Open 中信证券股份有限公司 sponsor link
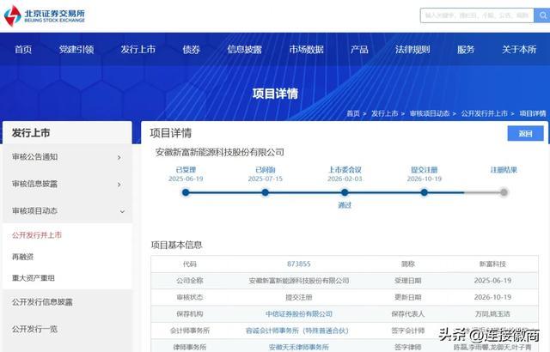550x352 pixels. click(x=299, y=314)
